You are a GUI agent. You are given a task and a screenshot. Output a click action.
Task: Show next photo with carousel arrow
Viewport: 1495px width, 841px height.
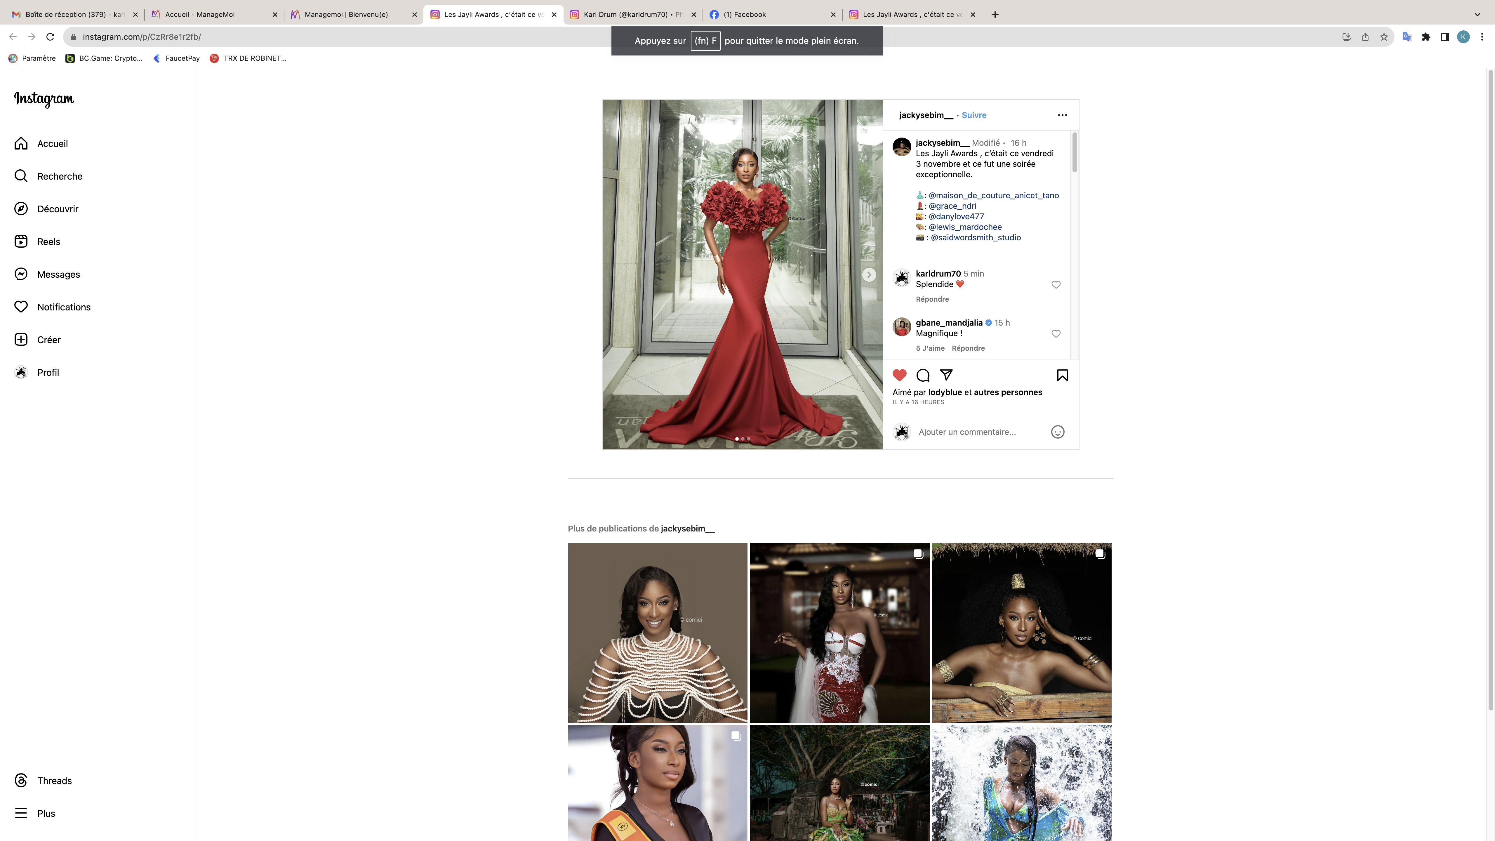(869, 274)
